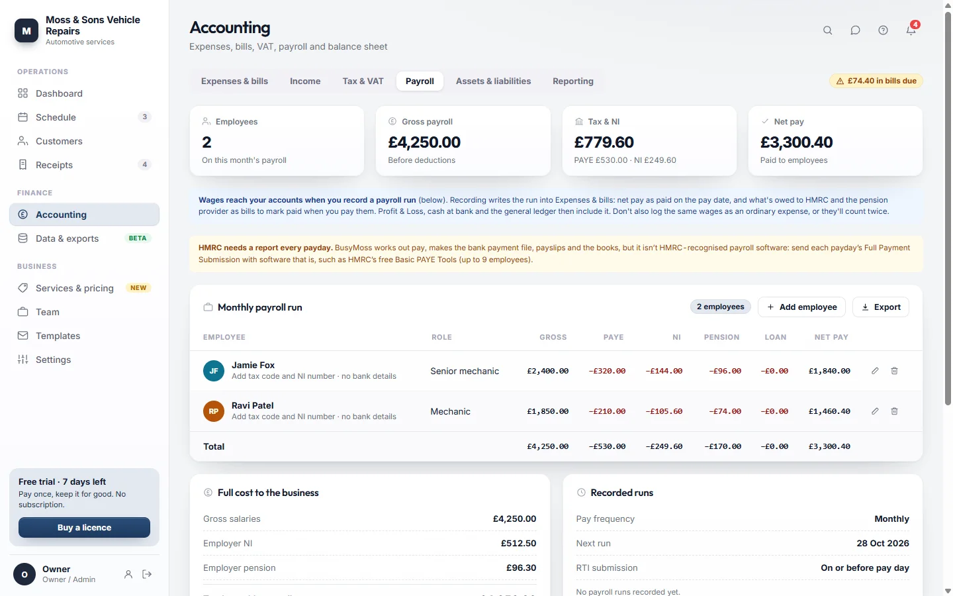This screenshot has height=596, width=953.
Task: Click the 2 employees badge
Action: click(x=721, y=307)
